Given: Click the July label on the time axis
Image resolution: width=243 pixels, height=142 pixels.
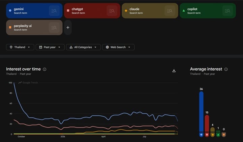Looking at the screenshot, I should [x=144, y=137].
